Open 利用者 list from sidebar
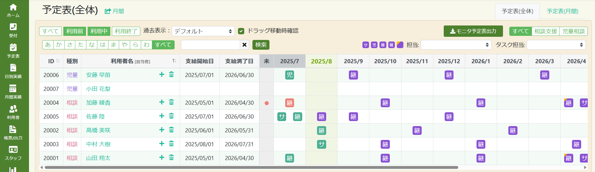The width and height of the screenshot is (595, 172). [13, 112]
